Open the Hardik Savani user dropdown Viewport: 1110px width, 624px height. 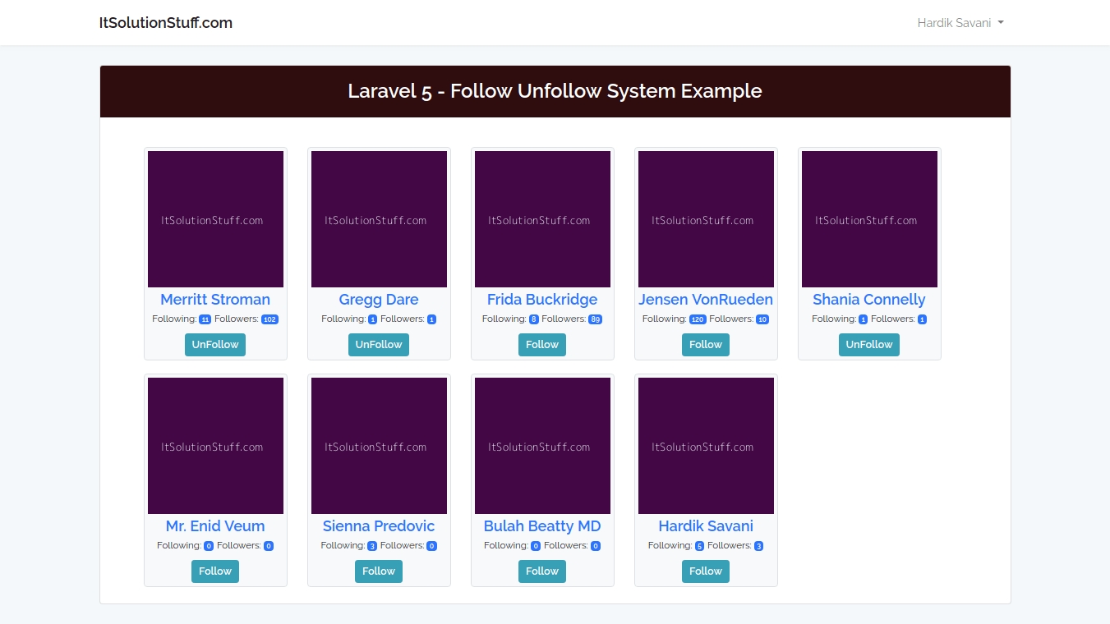click(x=960, y=23)
